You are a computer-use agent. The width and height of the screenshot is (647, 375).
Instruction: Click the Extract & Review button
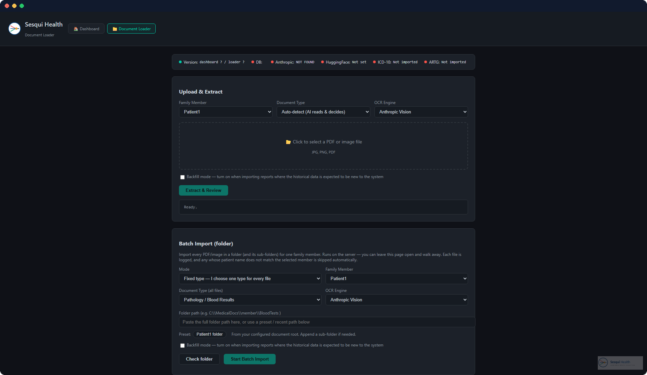click(x=203, y=190)
